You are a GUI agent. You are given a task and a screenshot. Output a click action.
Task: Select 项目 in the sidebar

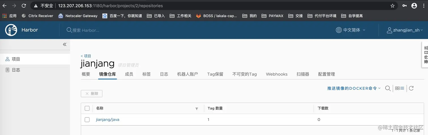[x=35, y=59]
